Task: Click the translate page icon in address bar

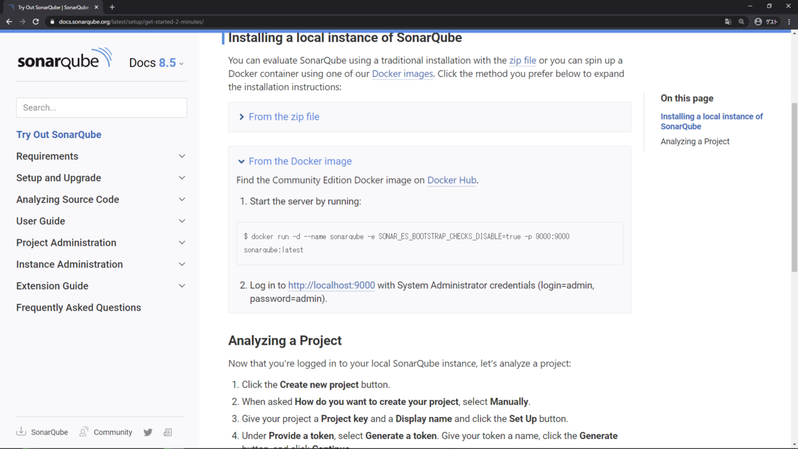Action: (728, 21)
